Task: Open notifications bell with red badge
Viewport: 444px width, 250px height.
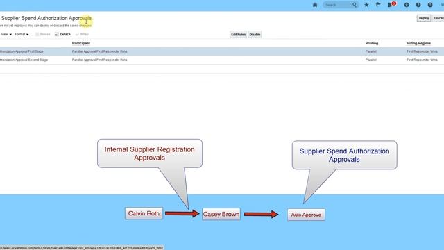Action: (x=391, y=5)
